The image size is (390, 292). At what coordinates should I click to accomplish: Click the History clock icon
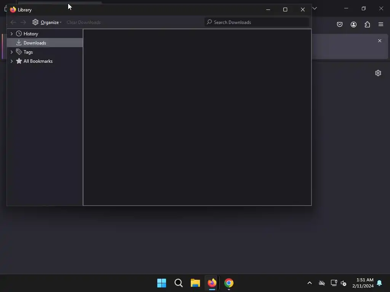[x=19, y=33]
